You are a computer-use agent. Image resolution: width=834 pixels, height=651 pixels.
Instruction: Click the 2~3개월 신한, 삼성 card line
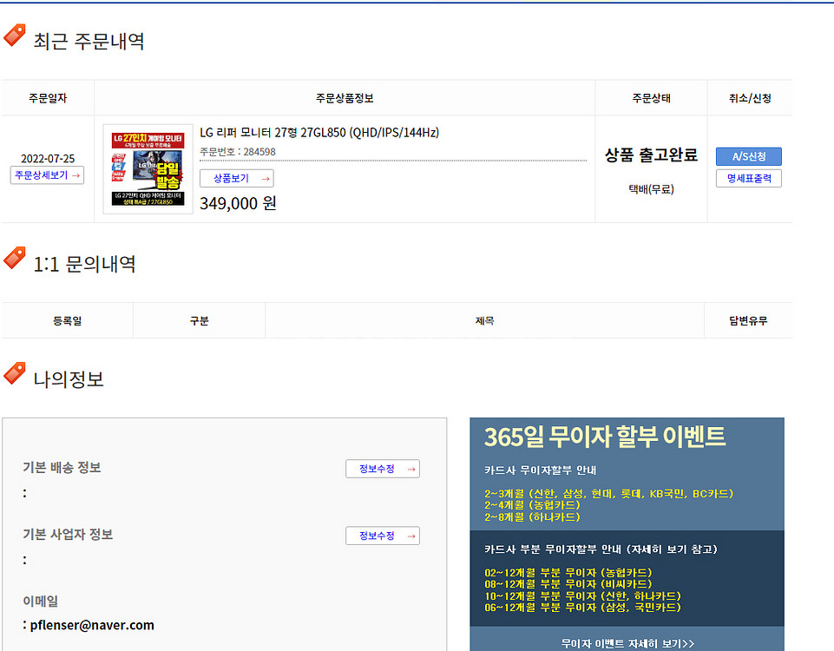click(609, 494)
